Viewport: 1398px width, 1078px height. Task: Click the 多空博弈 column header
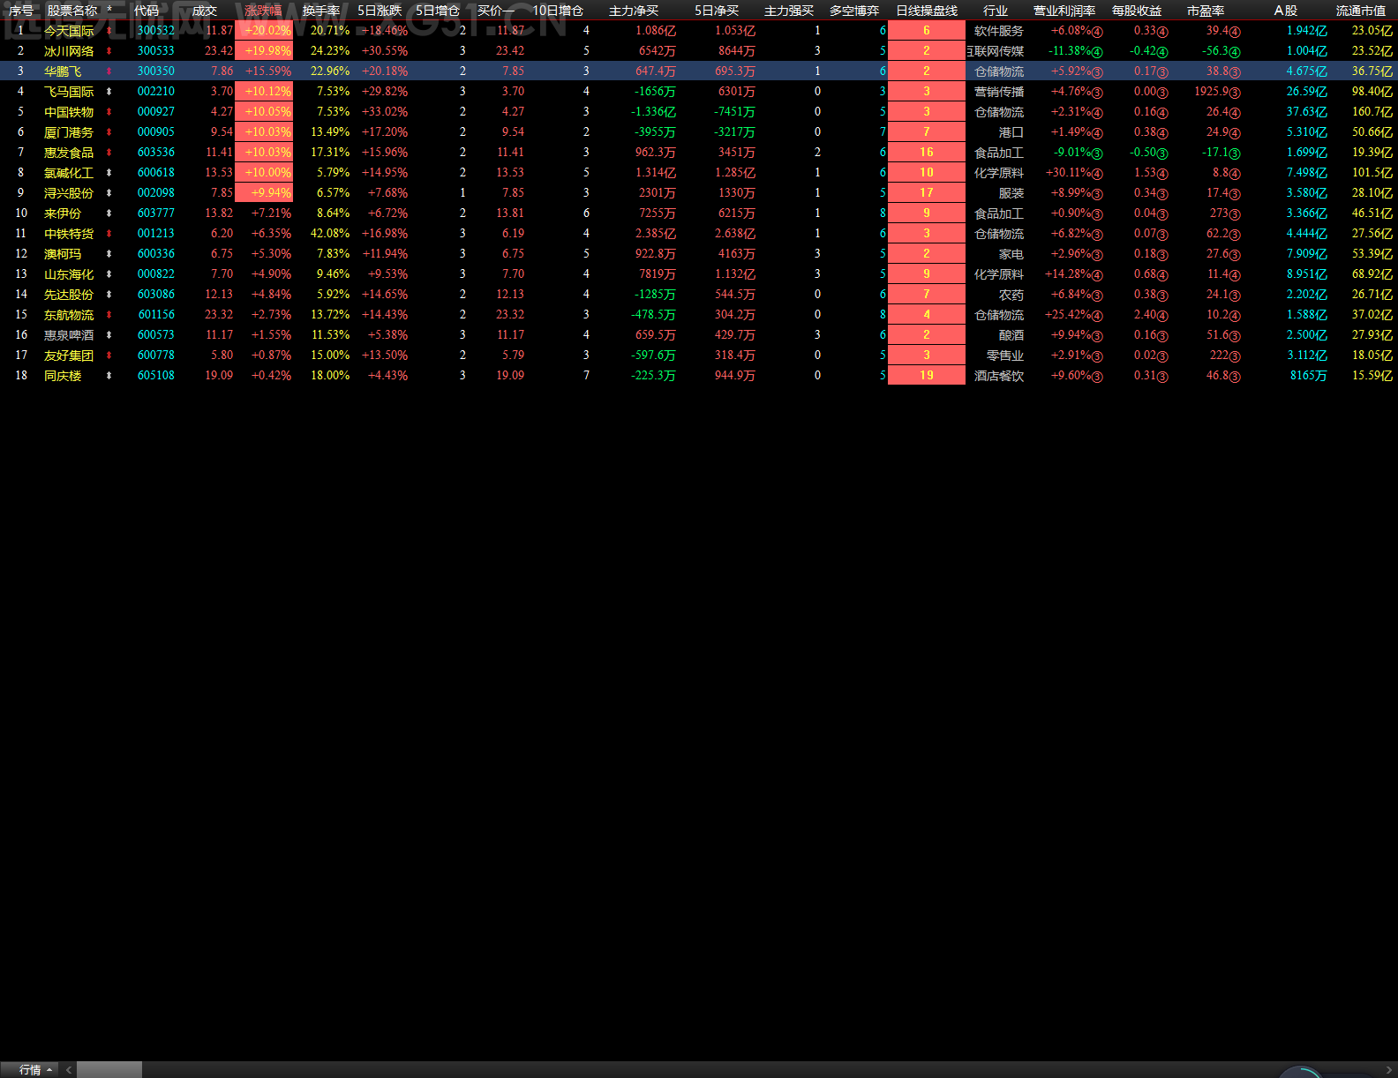854,11
